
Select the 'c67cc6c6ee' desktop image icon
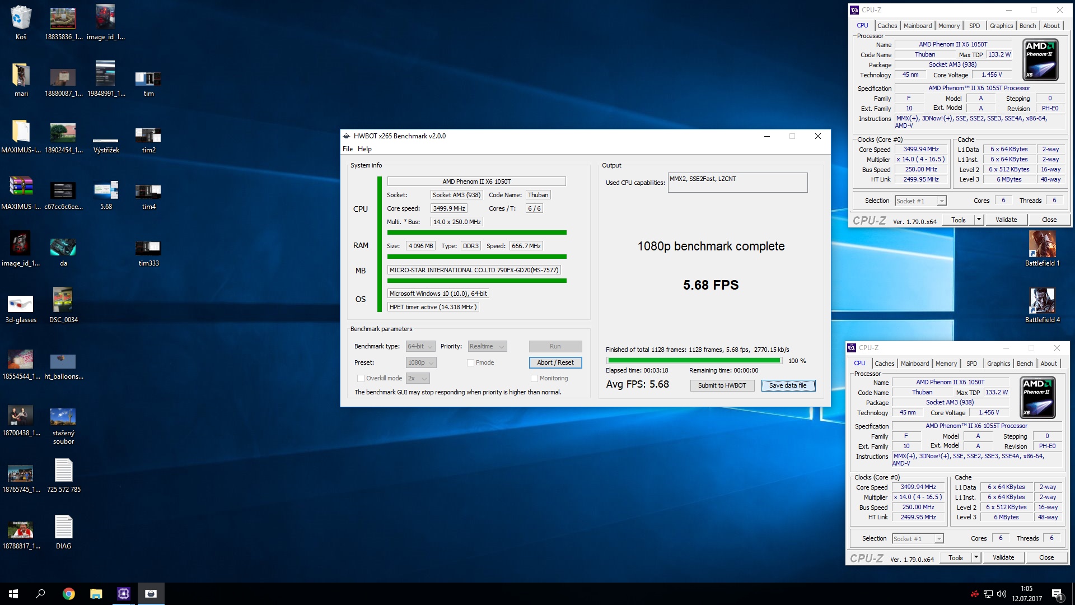63,195
